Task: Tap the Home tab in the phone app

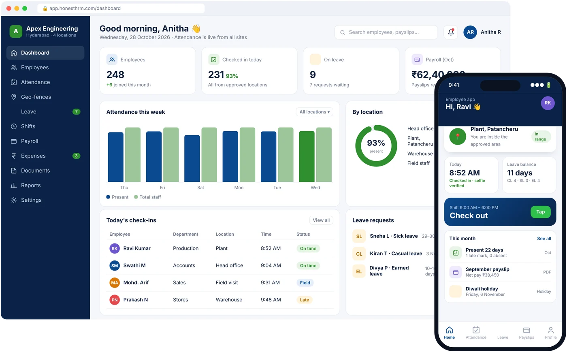Action: click(x=449, y=333)
